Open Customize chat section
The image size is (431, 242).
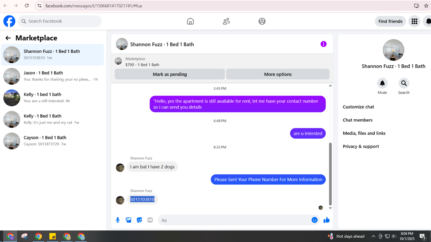[x=358, y=107]
